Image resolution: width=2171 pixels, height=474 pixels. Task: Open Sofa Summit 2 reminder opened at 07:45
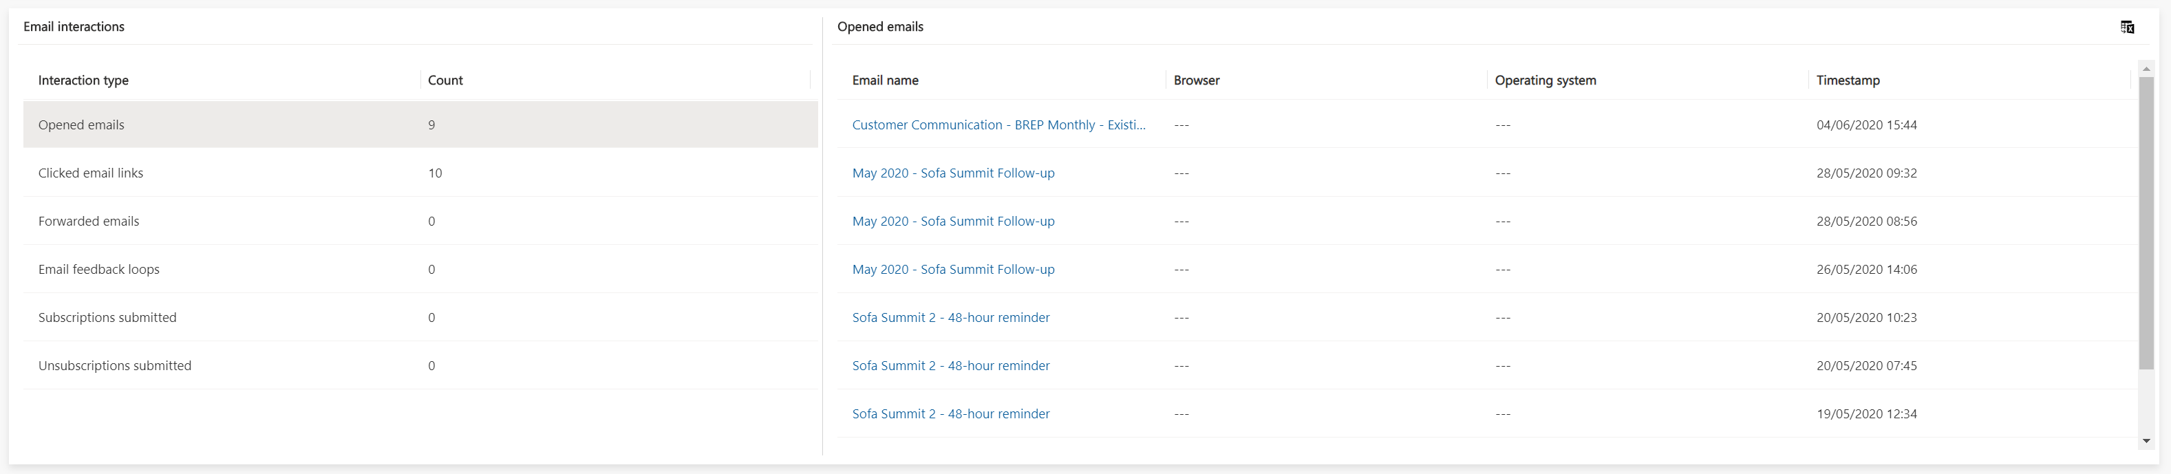click(x=951, y=365)
